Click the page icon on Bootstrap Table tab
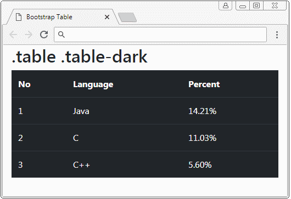The width and height of the screenshot is (291, 199). tap(19, 17)
